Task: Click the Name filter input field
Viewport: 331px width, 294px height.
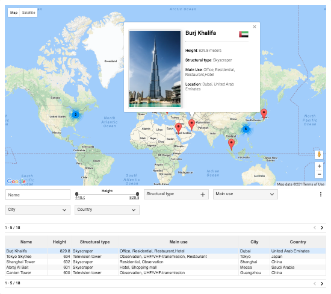Action: pyautogui.click(x=38, y=195)
